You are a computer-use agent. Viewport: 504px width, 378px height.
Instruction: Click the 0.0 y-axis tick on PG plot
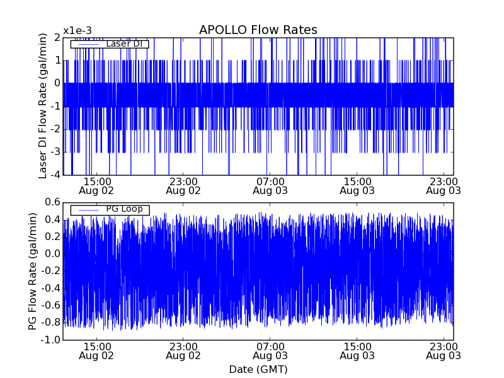52,254
